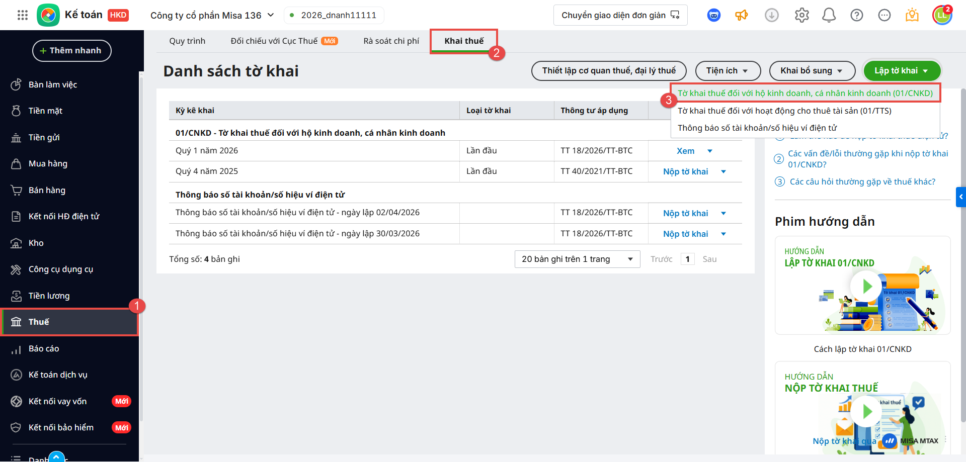Expand arrow next to Xem action

710,151
